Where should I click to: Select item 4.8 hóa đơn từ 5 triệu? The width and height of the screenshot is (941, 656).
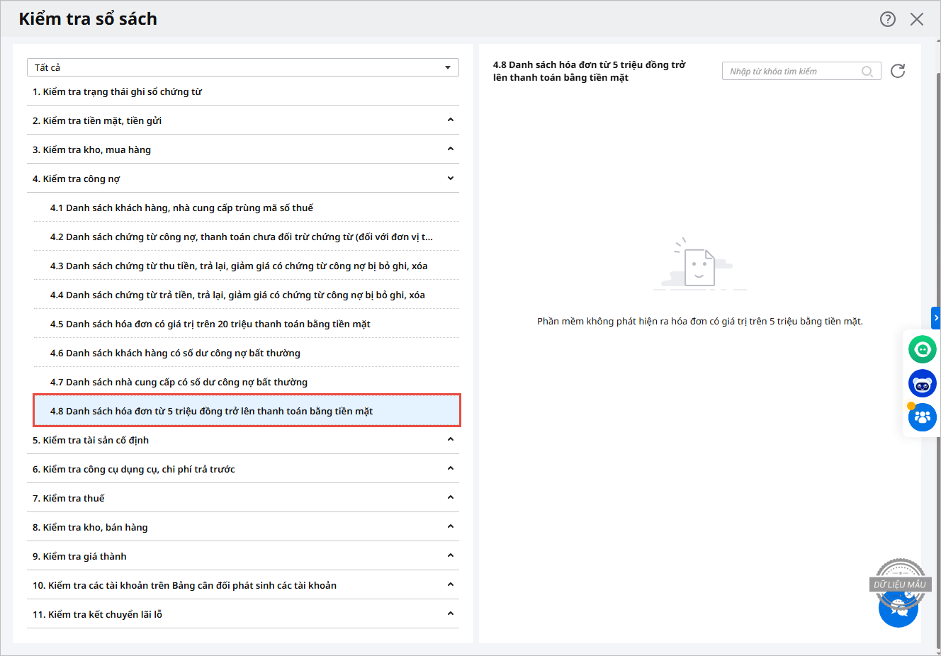(x=211, y=411)
